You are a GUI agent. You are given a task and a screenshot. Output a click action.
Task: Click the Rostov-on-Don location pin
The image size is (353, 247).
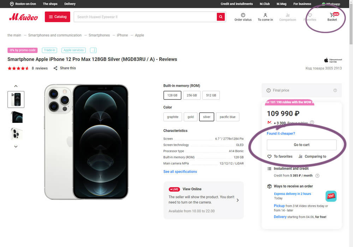pyautogui.click(x=12, y=4)
